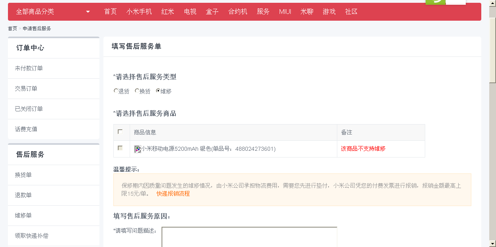Open the 社区 nav item

point(352,12)
